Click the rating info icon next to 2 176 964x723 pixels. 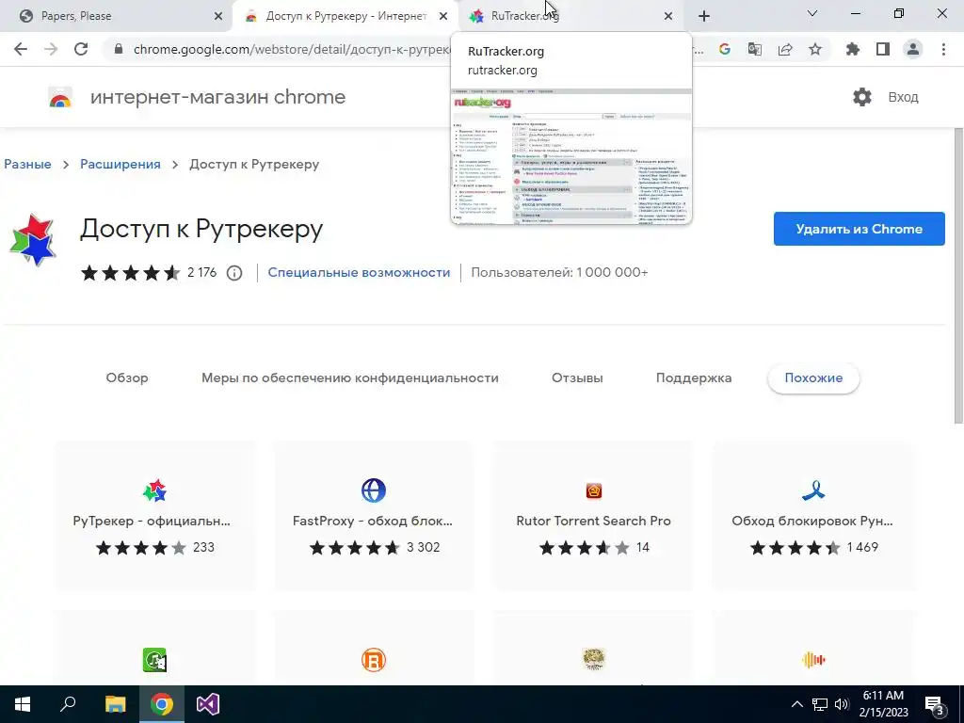pyautogui.click(x=234, y=273)
